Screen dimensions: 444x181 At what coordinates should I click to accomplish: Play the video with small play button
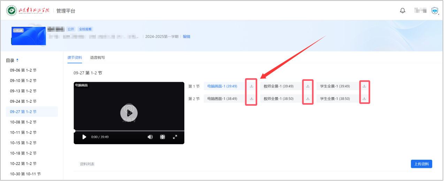coord(84,137)
